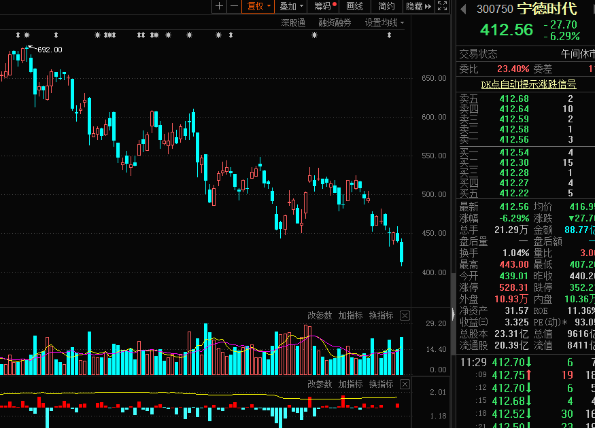Click the side panel collapse handle arrow
The height and width of the screenshot is (428, 595).
(453, 313)
